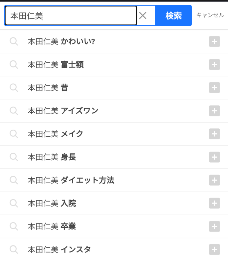
Task: Pick the 本田仁美 インスタ suggestion
Action: (59, 249)
